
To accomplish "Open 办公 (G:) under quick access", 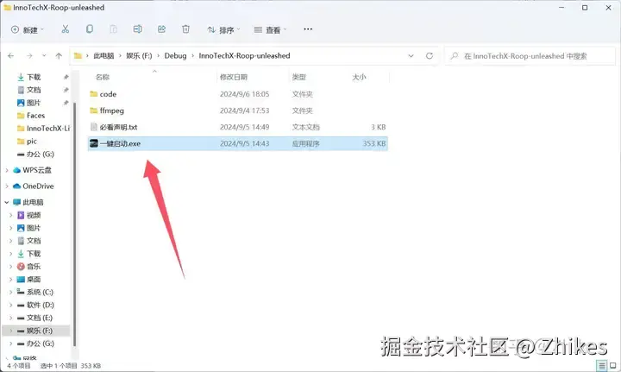I will (40, 154).
